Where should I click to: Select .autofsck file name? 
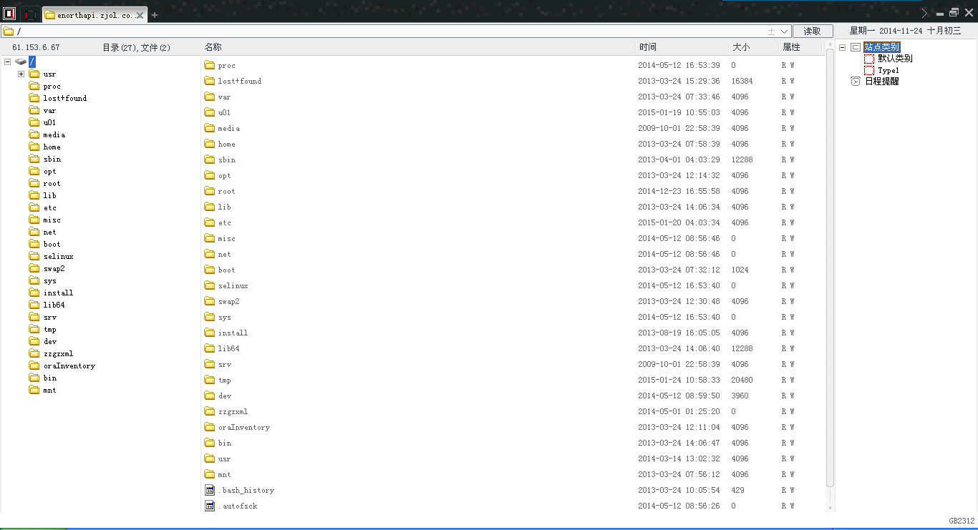click(238, 506)
